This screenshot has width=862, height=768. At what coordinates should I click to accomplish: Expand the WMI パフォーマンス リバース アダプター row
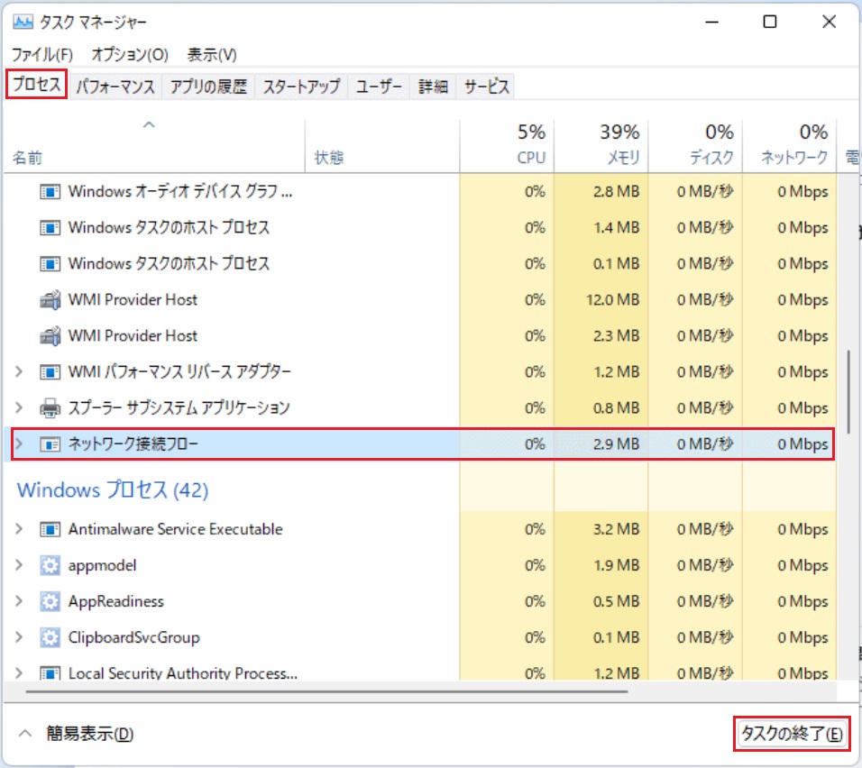[x=19, y=372]
